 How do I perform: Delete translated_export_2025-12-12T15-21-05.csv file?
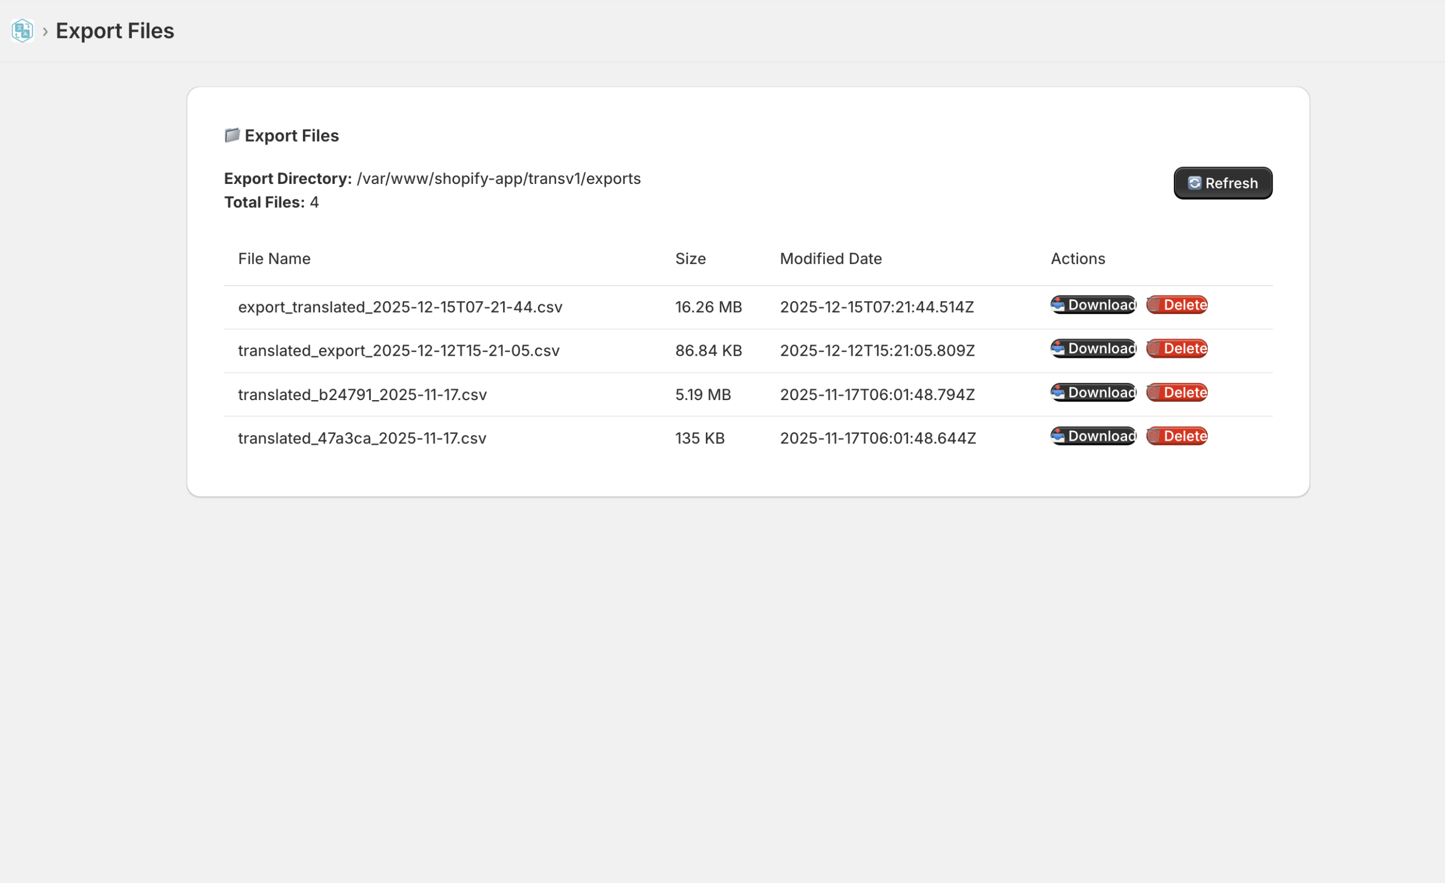click(x=1177, y=348)
